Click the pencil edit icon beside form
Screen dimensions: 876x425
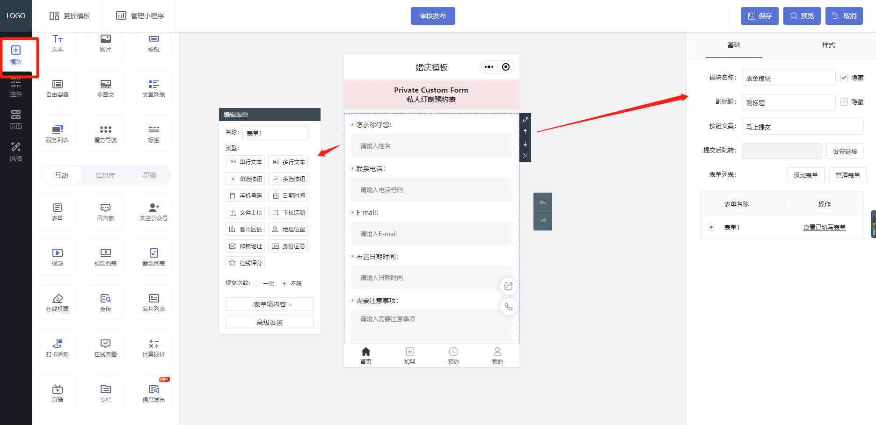tap(525, 119)
